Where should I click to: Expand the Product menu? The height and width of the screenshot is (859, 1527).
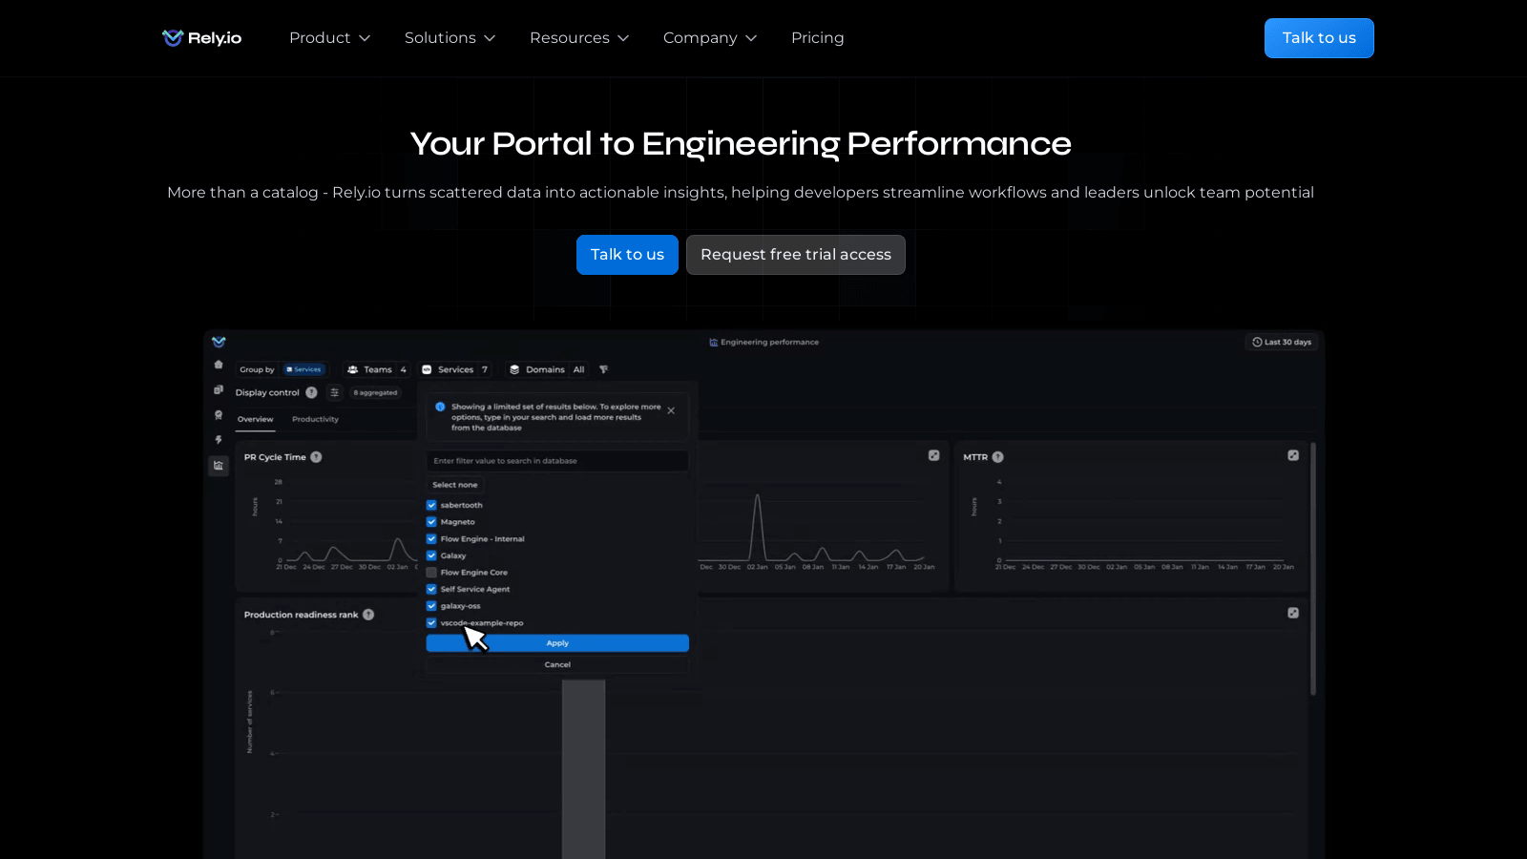(x=329, y=38)
